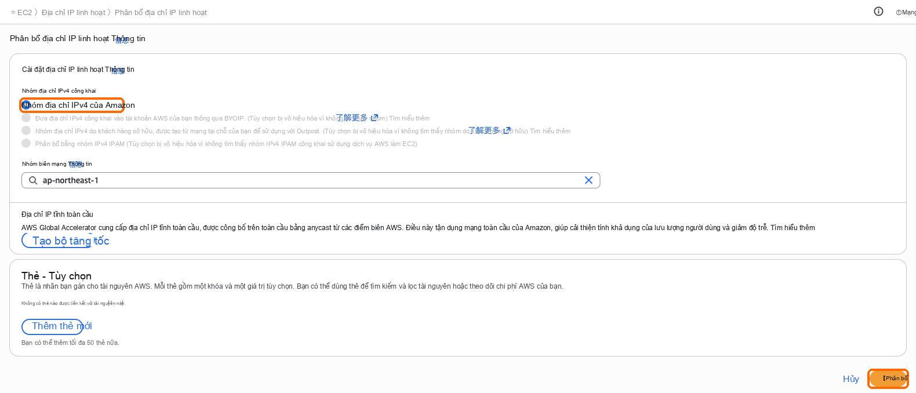The height and width of the screenshot is (393, 916).
Task: Cancel with the Hủy button
Action: pyautogui.click(x=851, y=379)
